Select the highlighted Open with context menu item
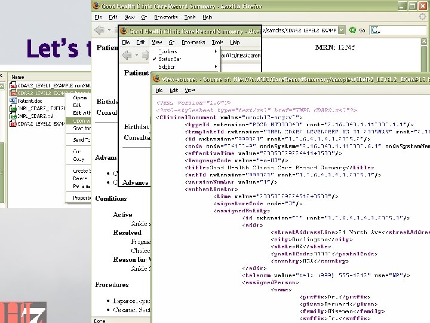The width and height of the screenshot is (430, 323). coord(78,121)
